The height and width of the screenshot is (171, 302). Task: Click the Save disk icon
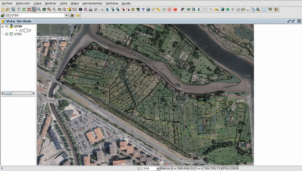[13, 9]
